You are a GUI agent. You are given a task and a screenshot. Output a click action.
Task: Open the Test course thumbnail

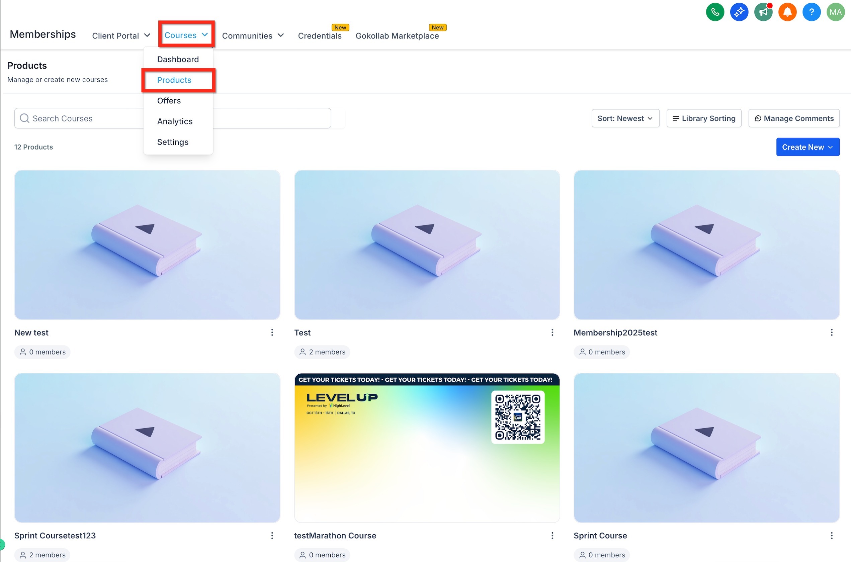click(x=427, y=245)
